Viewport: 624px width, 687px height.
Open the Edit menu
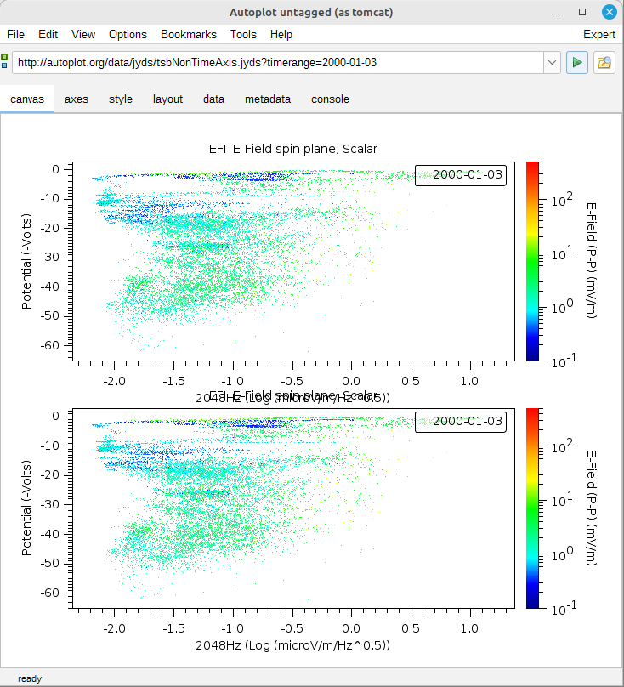point(48,34)
